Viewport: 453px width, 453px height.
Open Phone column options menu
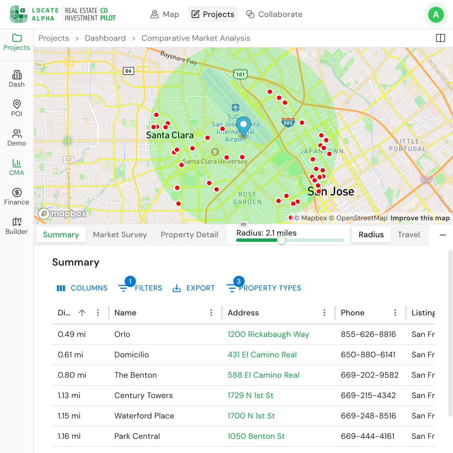point(395,312)
